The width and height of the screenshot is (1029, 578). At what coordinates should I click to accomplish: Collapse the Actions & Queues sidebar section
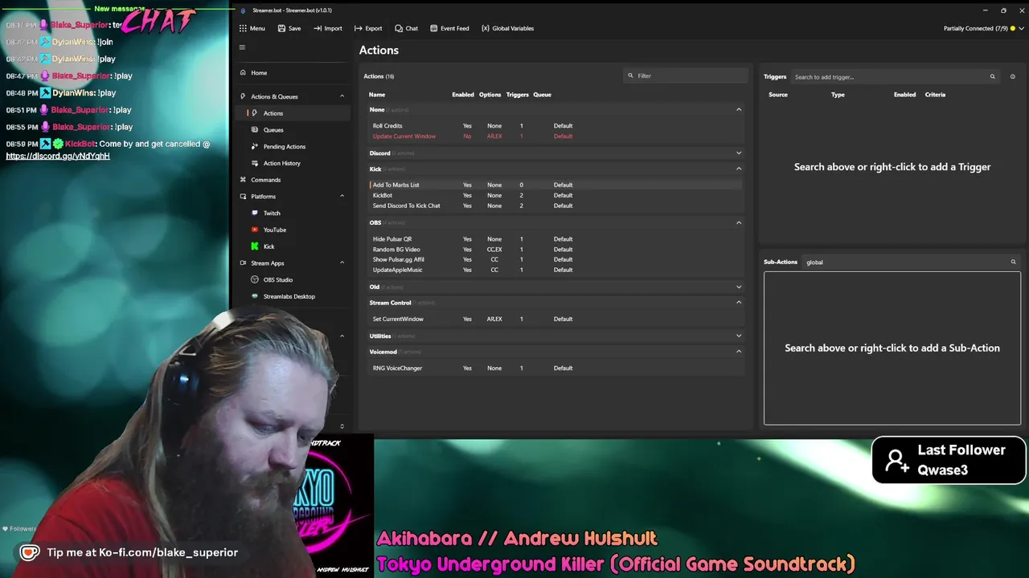coord(342,96)
